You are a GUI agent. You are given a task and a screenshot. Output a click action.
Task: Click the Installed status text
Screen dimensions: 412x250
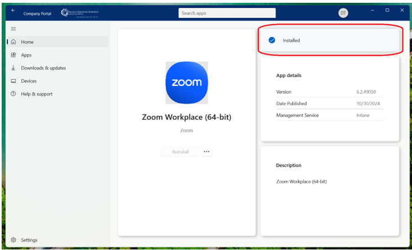tap(291, 40)
